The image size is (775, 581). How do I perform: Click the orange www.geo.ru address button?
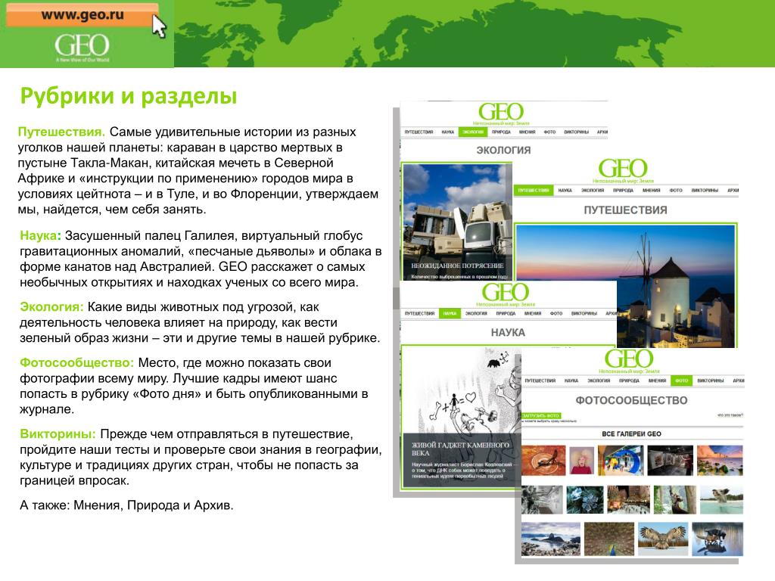click(x=82, y=15)
